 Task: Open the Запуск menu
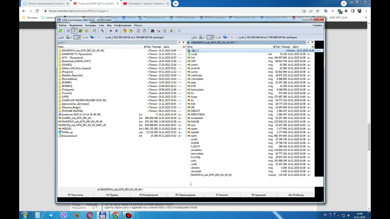tap(138, 25)
